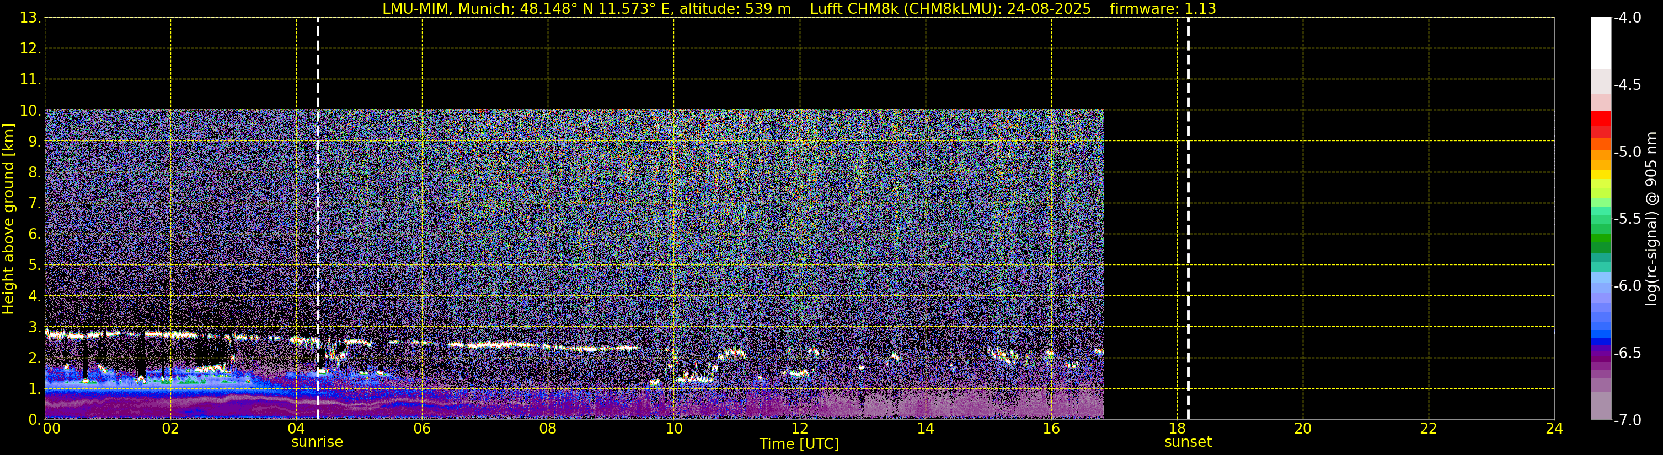Click the y-axis tick label '2.'
The width and height of the screenshot is (1663, 455).
click(x=34, y=359)
